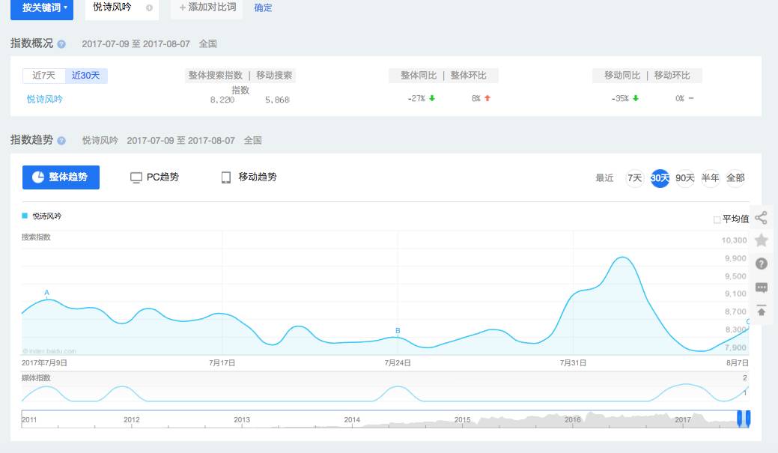Switch to 移动同比 view
The image size is (778, 453).
pos(622,76)
